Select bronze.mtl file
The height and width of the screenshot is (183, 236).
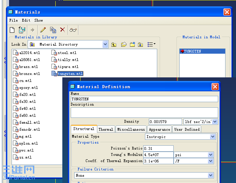click(27, 74)
